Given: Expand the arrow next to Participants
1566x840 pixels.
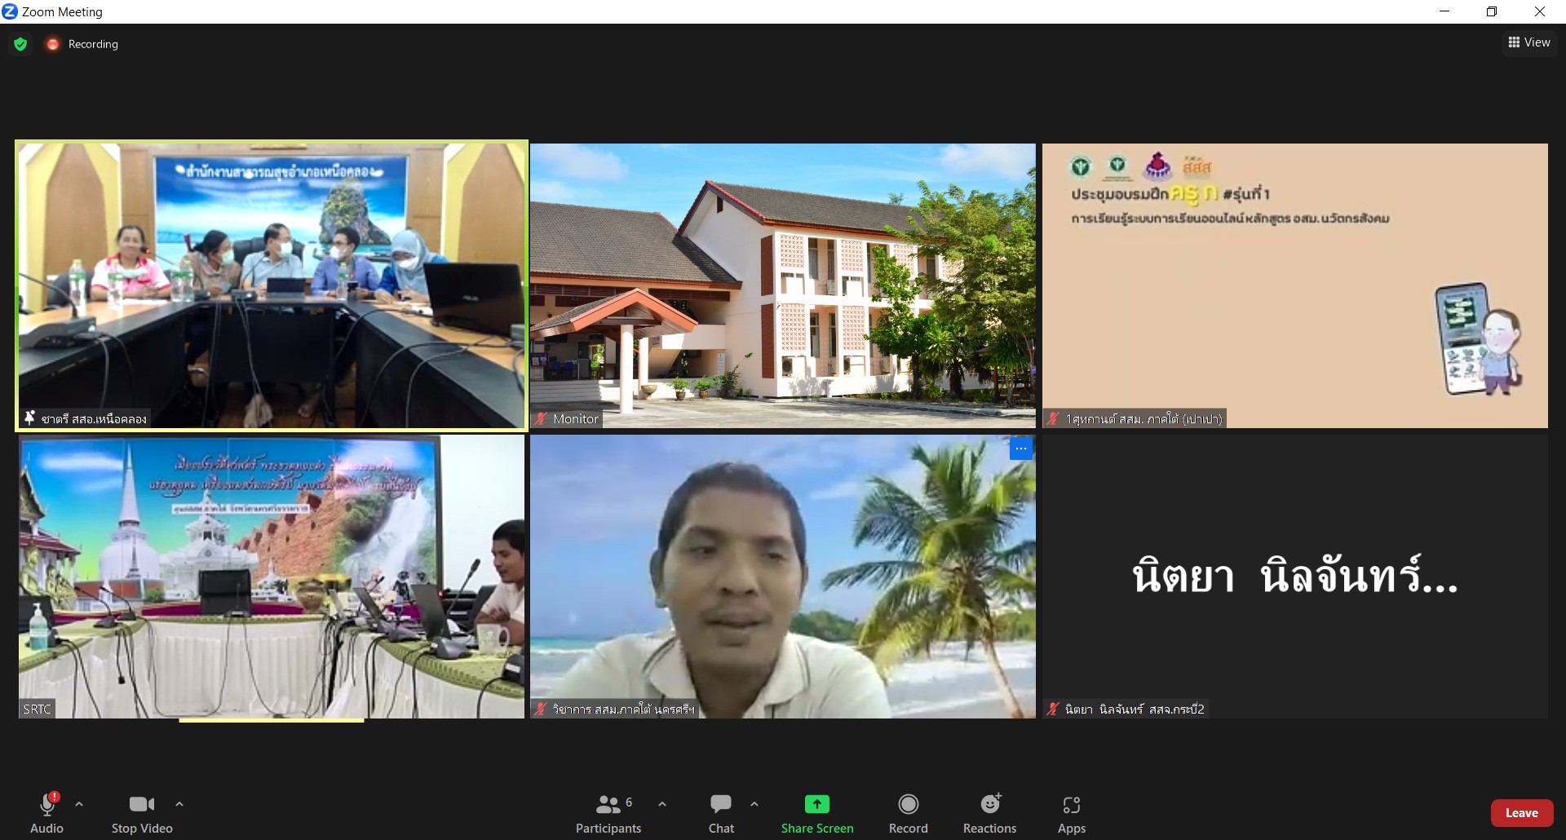Looking at the screenshot, I should coord(662,804).
